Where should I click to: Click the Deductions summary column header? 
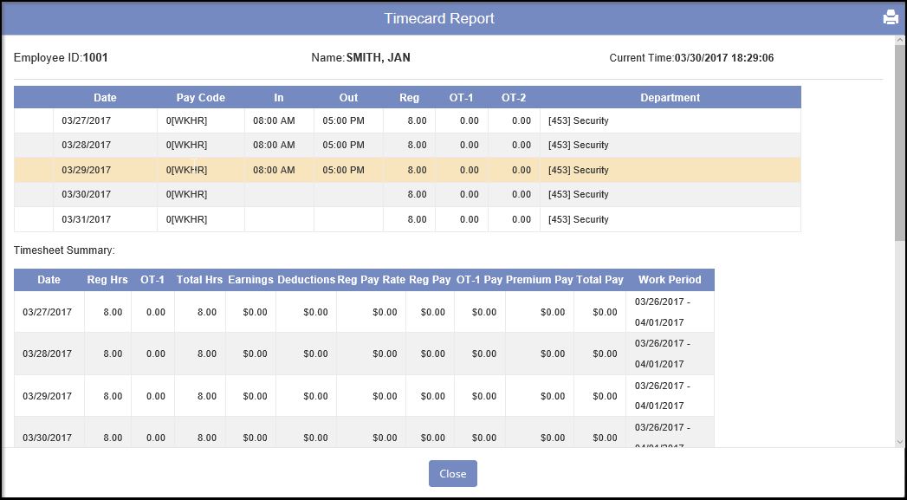pos(306,280)
